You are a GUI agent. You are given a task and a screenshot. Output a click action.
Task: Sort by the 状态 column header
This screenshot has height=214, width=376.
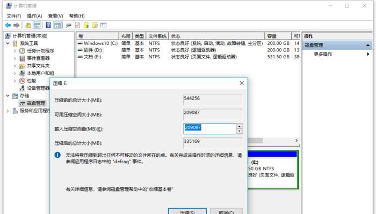[x=217, y=36]
